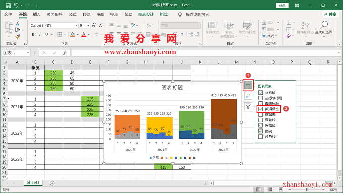343x193 pixels.
Task: Click the 登录 sign-in button
Action: 282,5
